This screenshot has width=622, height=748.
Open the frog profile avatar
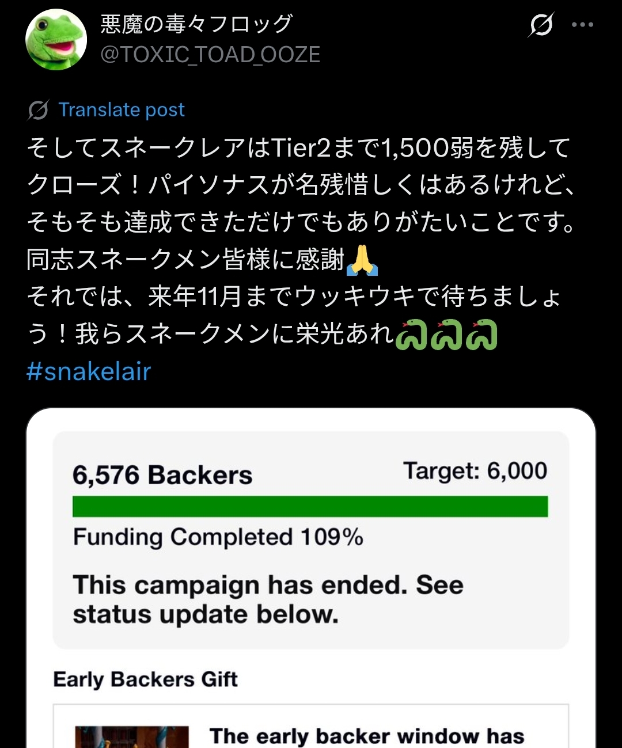coord(56,39)
